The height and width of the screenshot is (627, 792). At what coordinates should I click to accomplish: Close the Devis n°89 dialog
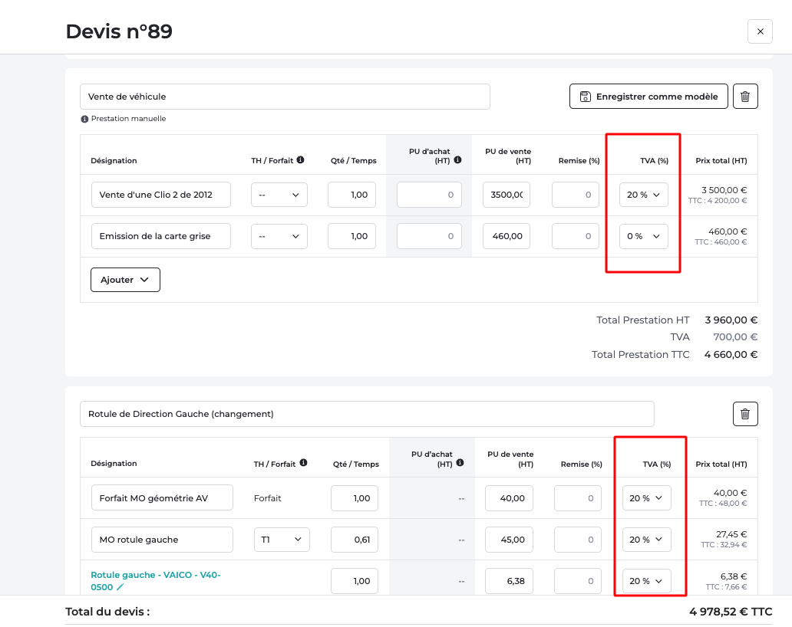(760, 31)
